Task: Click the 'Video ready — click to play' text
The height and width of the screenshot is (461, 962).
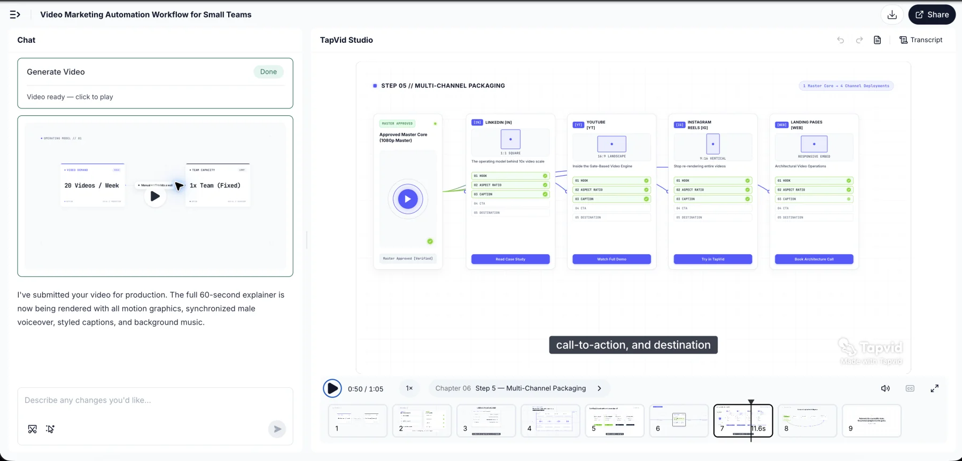Action: 70,97
